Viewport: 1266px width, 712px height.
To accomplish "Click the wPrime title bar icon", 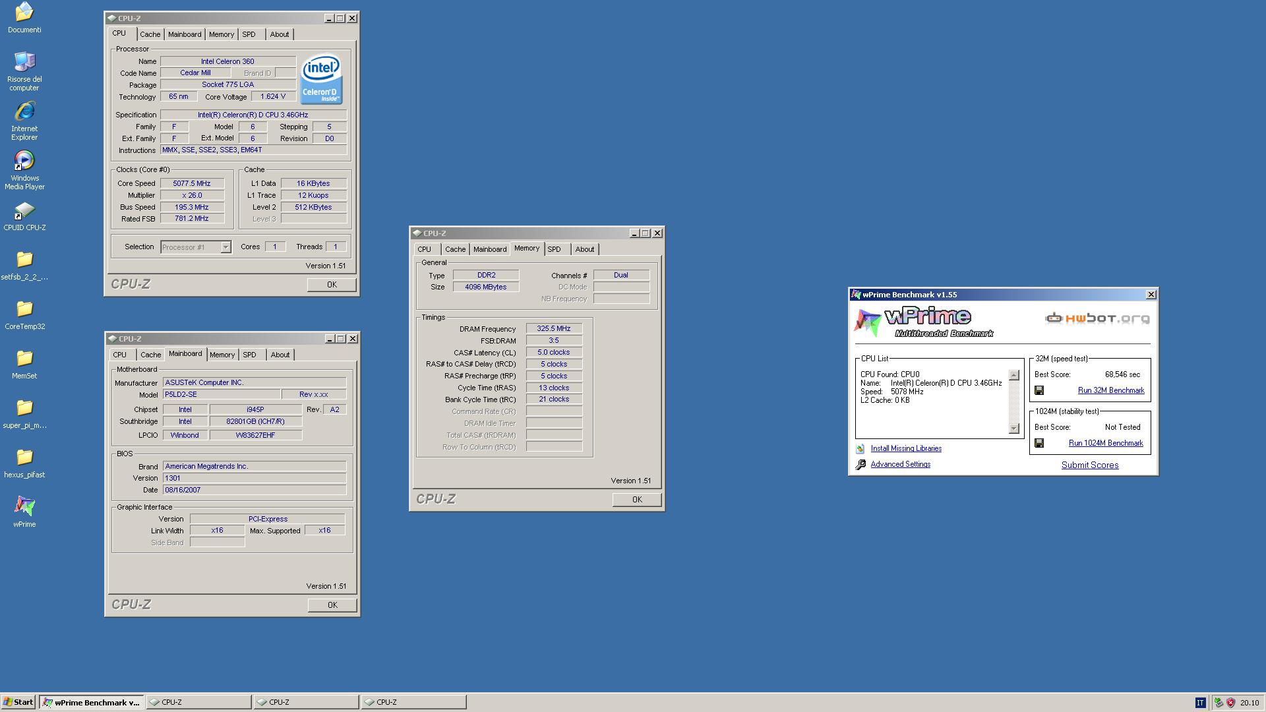I will tap(856, 295).
